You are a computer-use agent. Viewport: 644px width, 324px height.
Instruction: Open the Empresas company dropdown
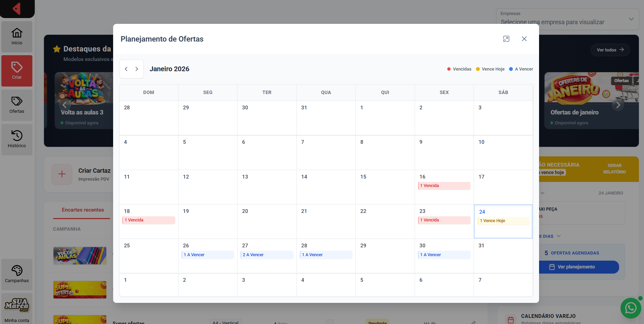[567, 19]
